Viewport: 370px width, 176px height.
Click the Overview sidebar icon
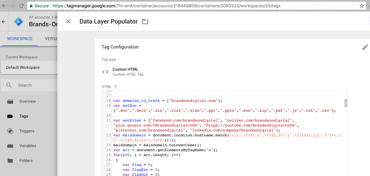pyautogui.click(x=10, y=102)
